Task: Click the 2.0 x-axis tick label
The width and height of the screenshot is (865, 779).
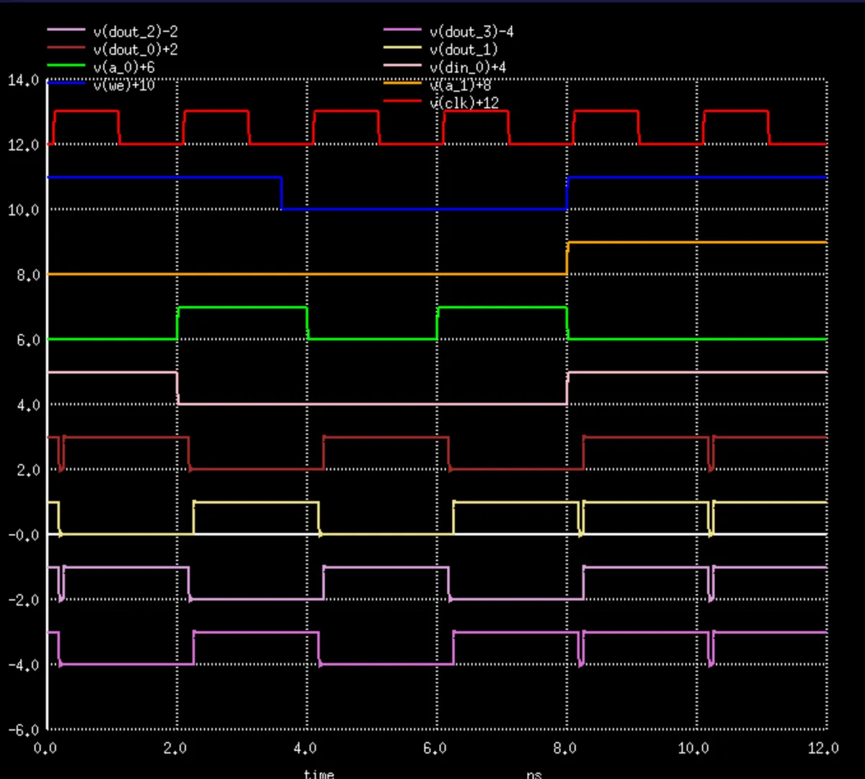Action: coord(174,748)
